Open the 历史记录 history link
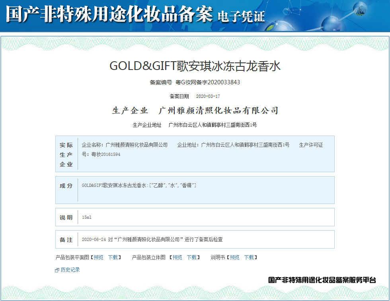The height and width of the screenshot is (301, 390). (x=70, y=270)
